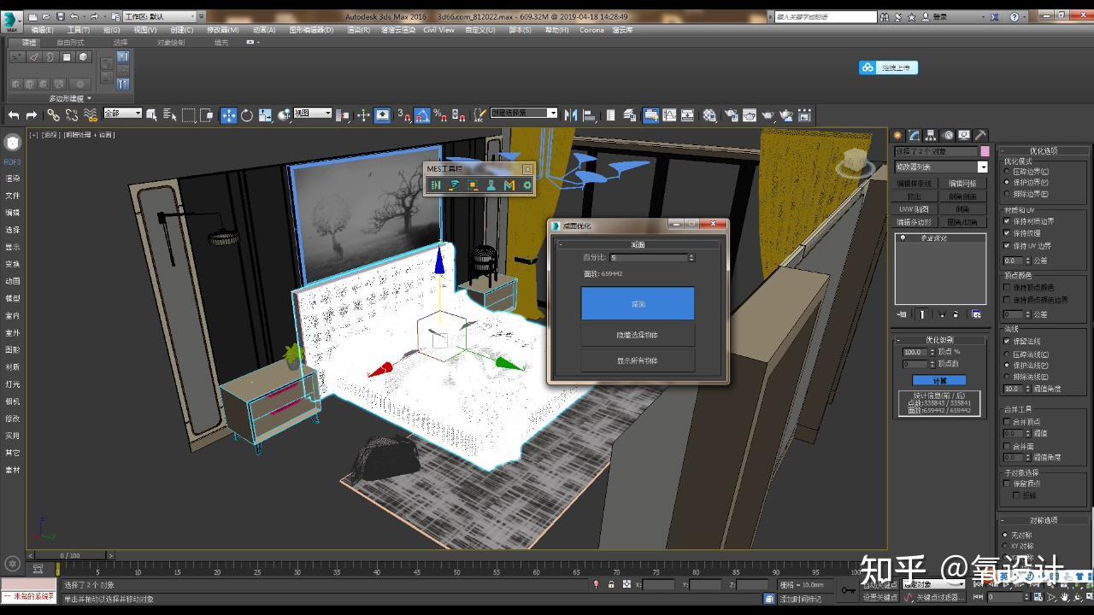The width and height of the screenshot is (1094, 615).
Task: Click the gear icon on the MES toolbar
Action: (x=526, y=184)
